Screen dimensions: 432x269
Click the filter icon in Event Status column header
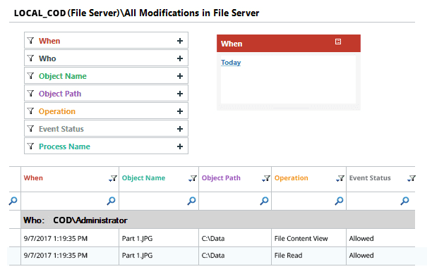[x=412, y=179]
